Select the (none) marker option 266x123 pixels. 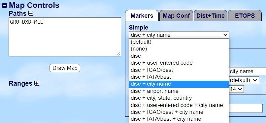(179, 49)
